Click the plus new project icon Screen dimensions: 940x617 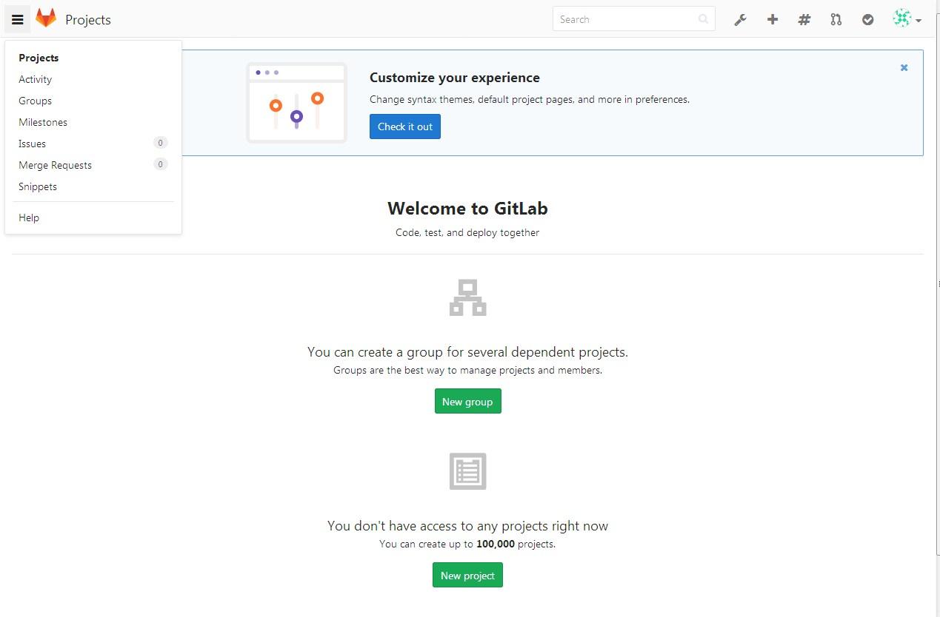pyautogui.click(x=773, y=20)
